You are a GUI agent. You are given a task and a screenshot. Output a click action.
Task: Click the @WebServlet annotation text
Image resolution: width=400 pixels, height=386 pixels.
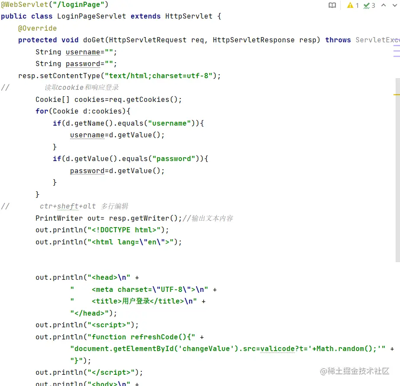[25, 5]
